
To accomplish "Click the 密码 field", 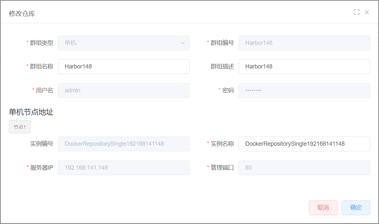I will click(304, 90).
